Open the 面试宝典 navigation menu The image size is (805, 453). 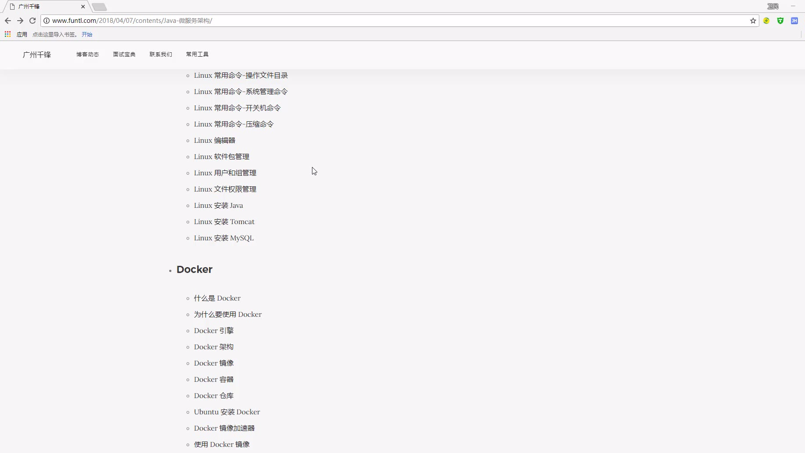point(124,54)
